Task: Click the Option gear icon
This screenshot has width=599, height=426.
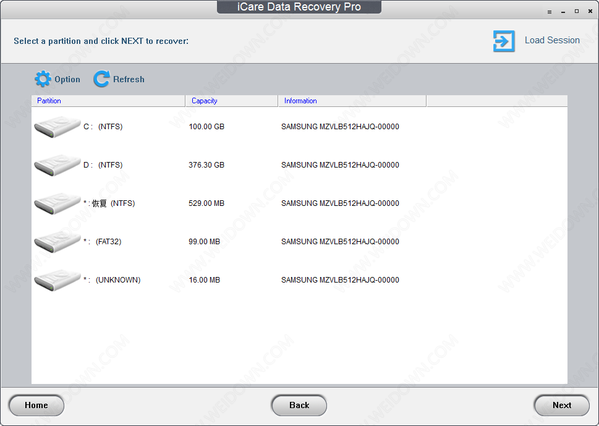Action: coord(43,79)
